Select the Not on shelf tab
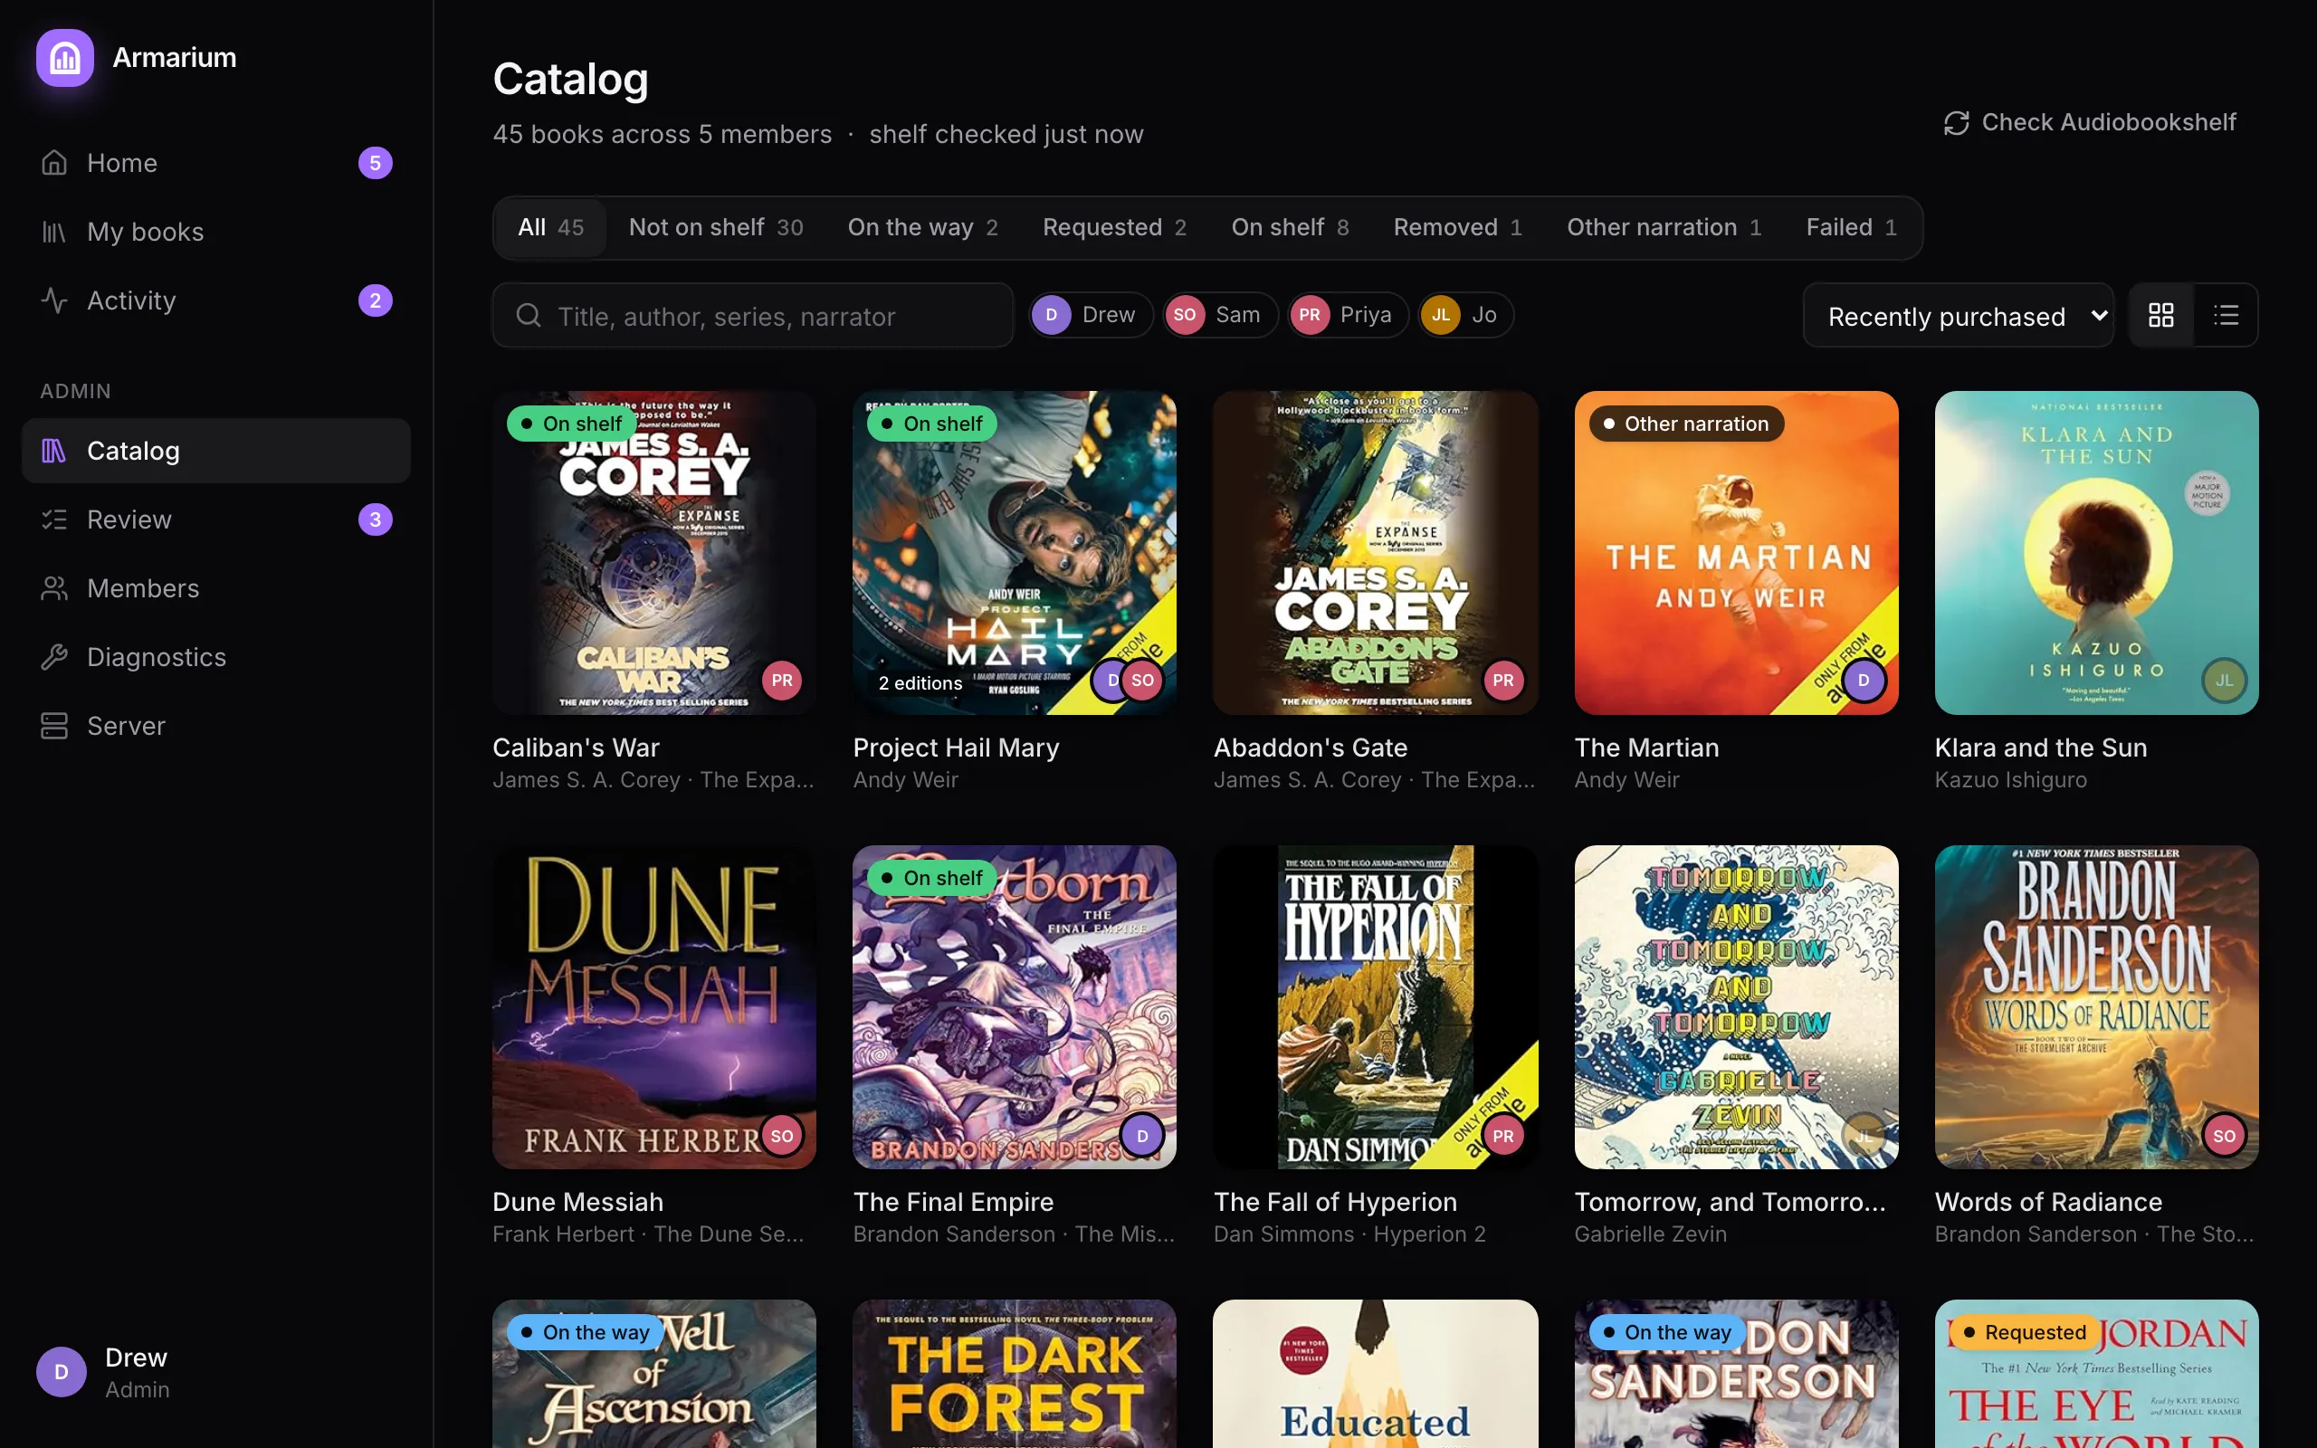Screen dimensions: 2317x1448 coord(715,228)
